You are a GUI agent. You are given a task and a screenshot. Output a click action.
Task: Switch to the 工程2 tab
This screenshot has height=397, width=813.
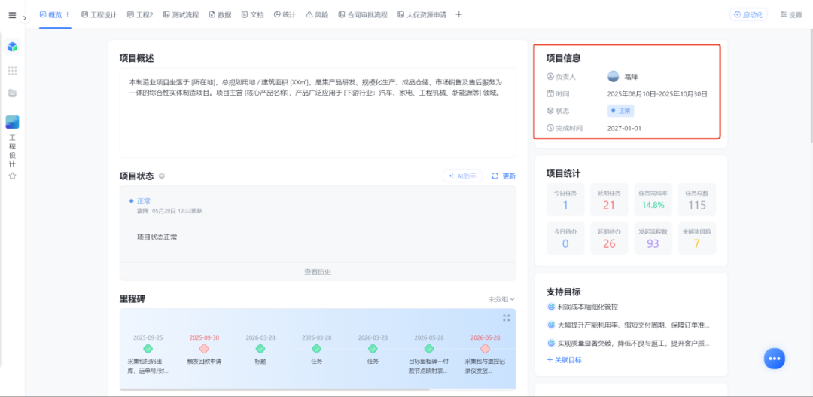tap(140, 14)
